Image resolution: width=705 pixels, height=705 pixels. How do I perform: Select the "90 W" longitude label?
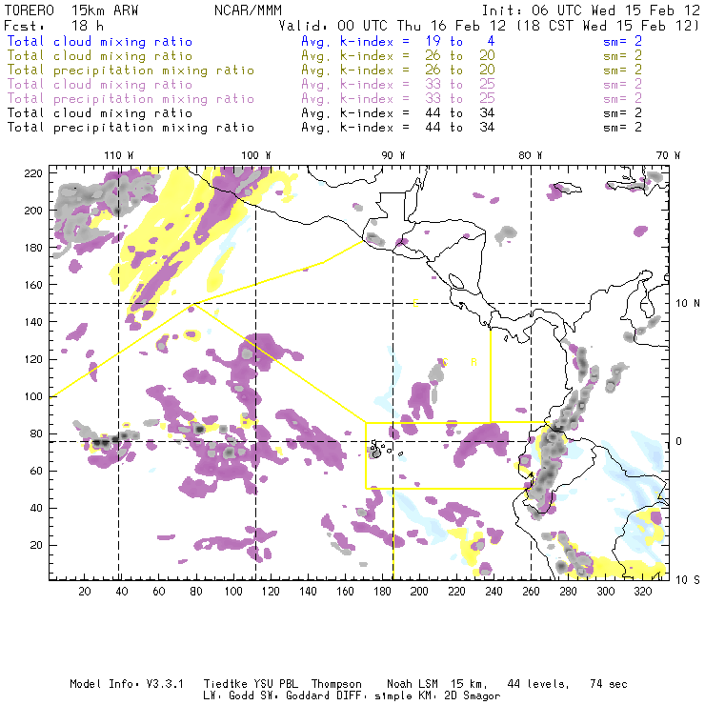coord(393,155)
